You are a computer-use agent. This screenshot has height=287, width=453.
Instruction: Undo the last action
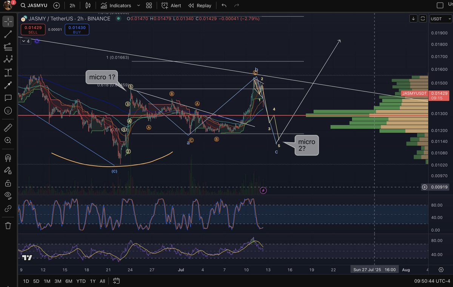coord(224,6)
